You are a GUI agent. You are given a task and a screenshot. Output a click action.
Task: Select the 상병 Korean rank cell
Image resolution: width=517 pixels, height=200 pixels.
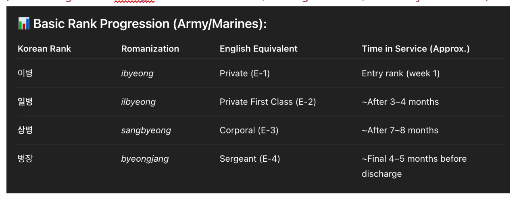click(25, 130)
